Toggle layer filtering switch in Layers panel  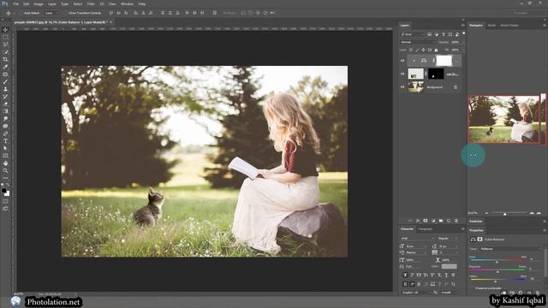click(464, 33)
